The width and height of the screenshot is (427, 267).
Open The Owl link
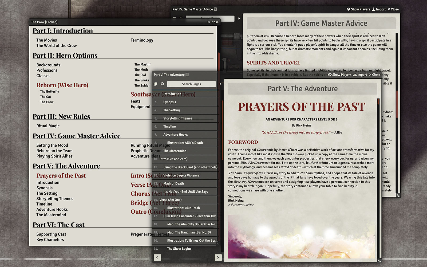click(140, 75)
